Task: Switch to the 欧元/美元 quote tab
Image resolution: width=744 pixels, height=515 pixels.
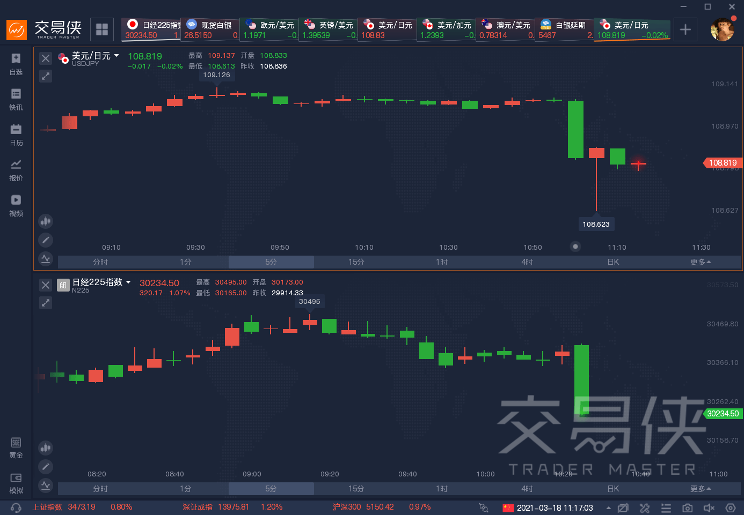Action: pyautogui.click(x=269, y=29)
